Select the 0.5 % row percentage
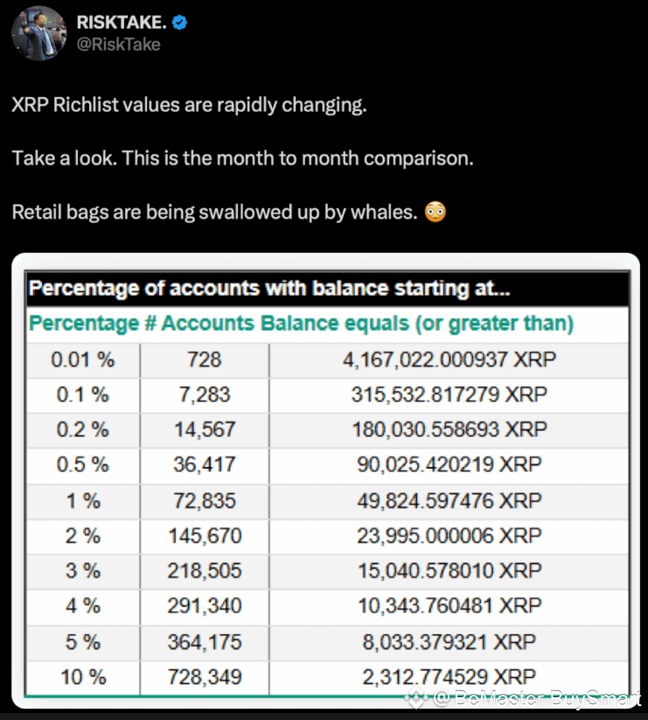Viewport: 648px width, 720px height. [x=83, y=465]
